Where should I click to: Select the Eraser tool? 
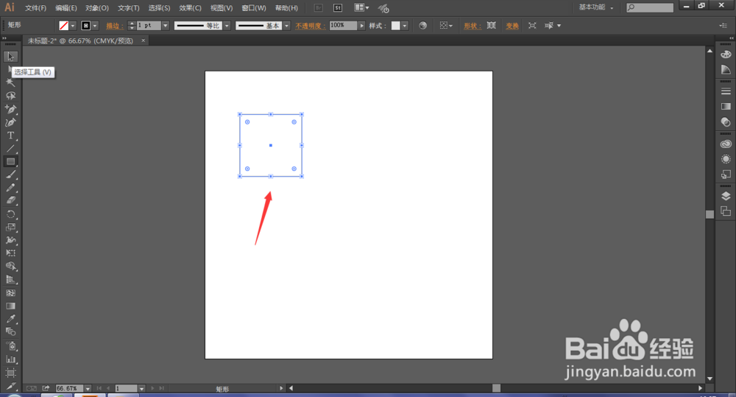pyautogui.click(x=10, y=200)
